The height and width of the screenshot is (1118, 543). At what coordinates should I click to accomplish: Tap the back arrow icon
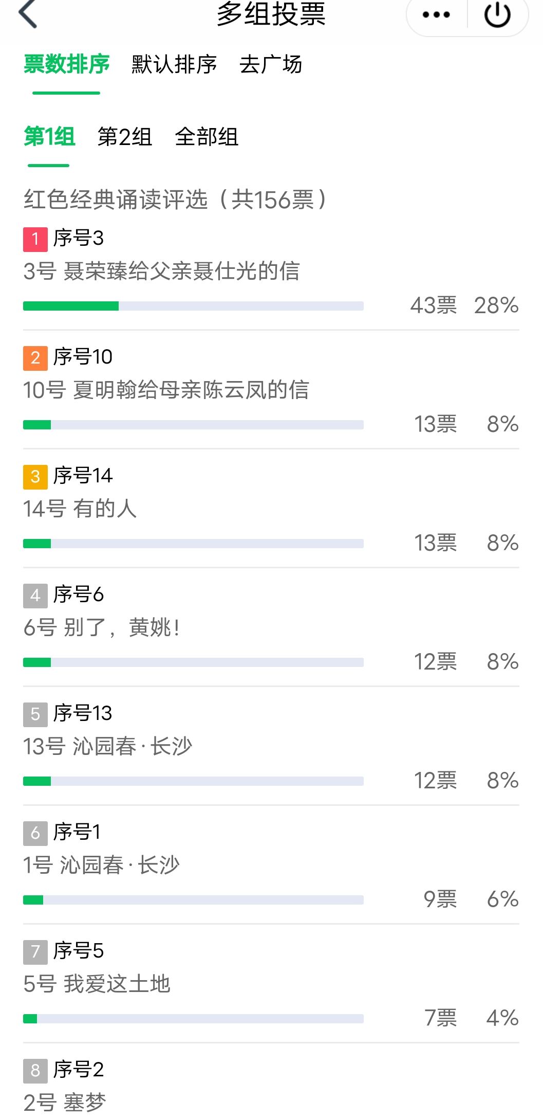pos(28,14)
